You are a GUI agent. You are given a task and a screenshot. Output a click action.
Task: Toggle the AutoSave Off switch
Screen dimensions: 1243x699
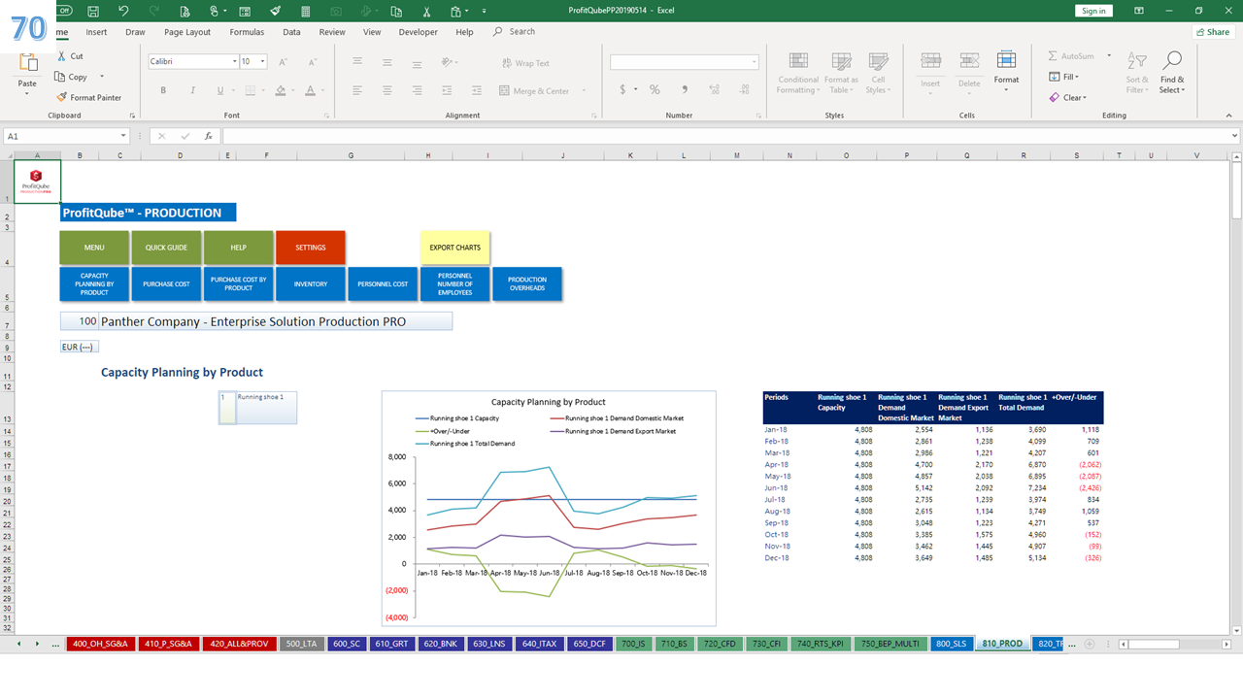point(64,11)
